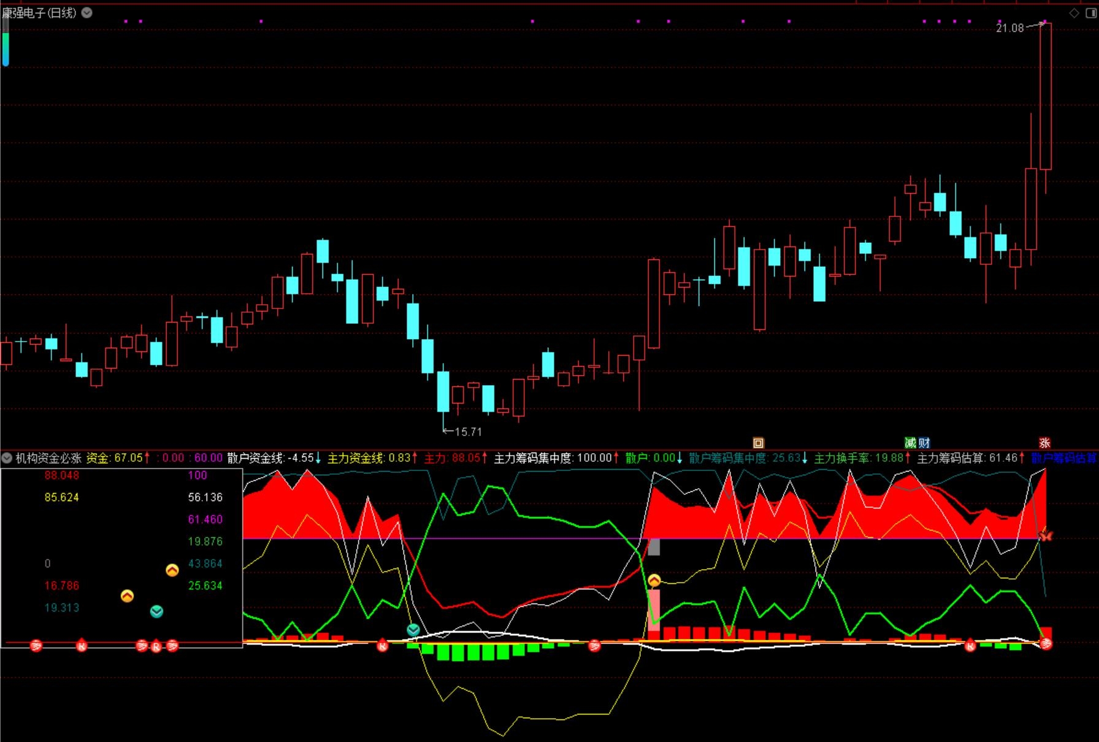Viewport: 1099px width, 742px height.
Task: Click yellow up-arrow above the pink bar
Action: [654, 580]
